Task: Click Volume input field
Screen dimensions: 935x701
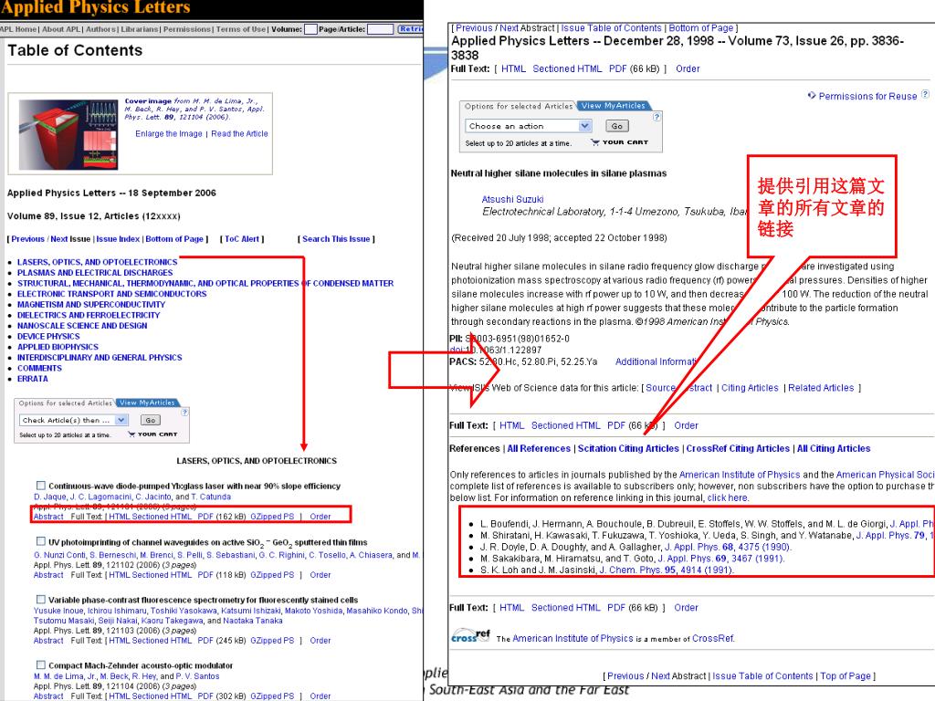Action: pos(310,29)
